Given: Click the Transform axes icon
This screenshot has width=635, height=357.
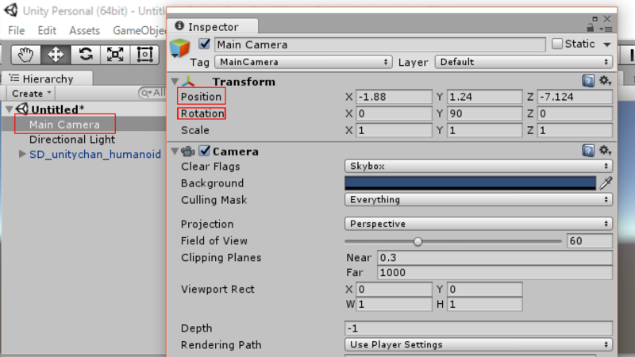Looking at the screenshot, I should coord(188,82).
